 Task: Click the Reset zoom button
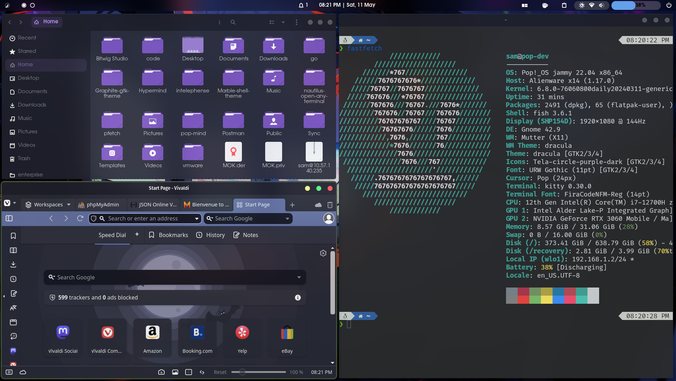tap(220, 372)
